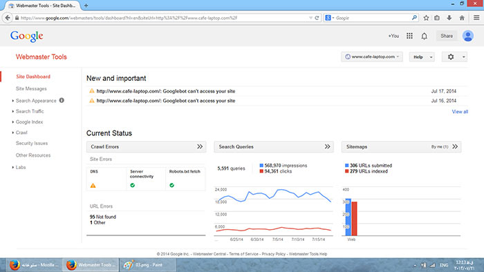
Task: Click the View all link
Action: tap(460, 112)
